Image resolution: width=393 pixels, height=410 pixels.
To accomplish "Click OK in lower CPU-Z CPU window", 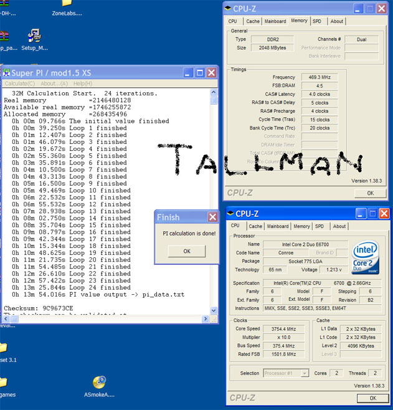I will [373, 398].
